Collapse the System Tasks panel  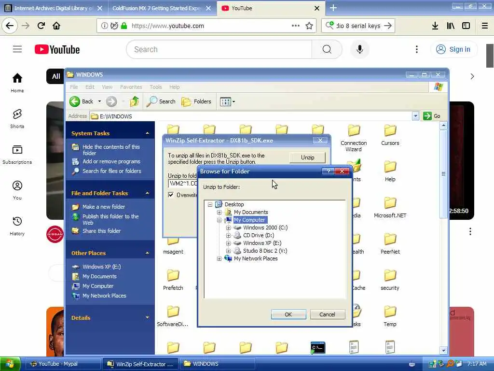tap(147, 133)
